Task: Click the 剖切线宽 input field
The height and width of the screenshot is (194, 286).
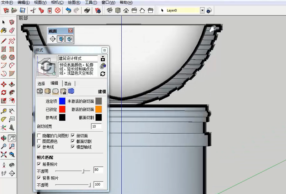Action: pos(96,126)
